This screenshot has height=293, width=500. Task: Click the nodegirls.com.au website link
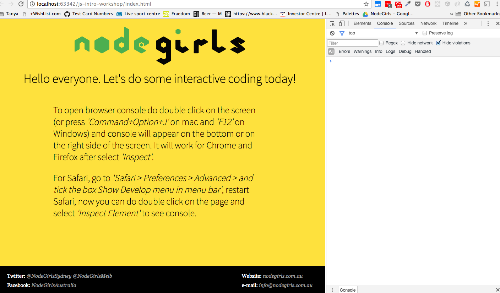pos(283,276)
